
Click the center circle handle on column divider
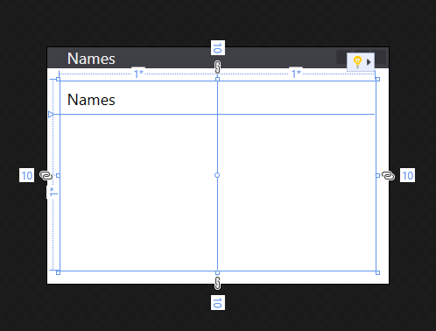pos(217,175)
